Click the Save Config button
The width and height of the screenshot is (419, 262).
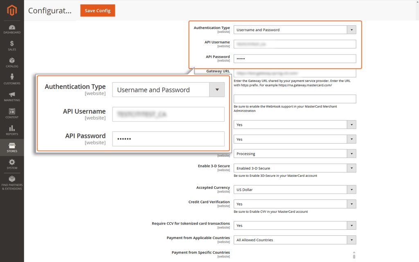tap(97, 11)
